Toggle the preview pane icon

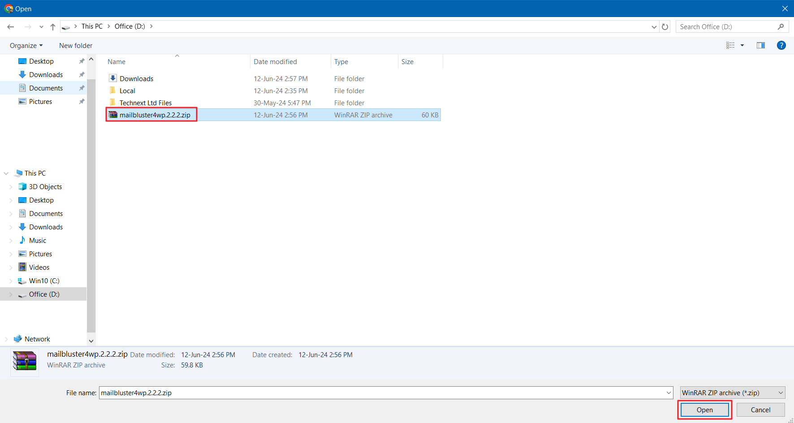[760, 45]
